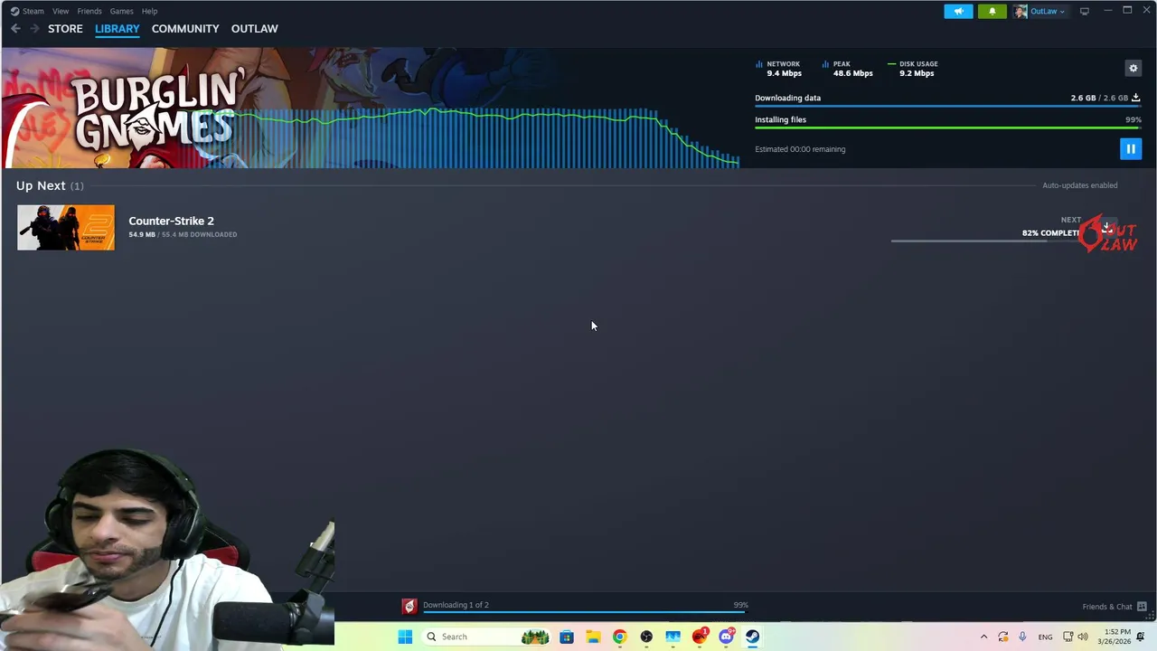Open the notifications bell

(x=992, y=11)
